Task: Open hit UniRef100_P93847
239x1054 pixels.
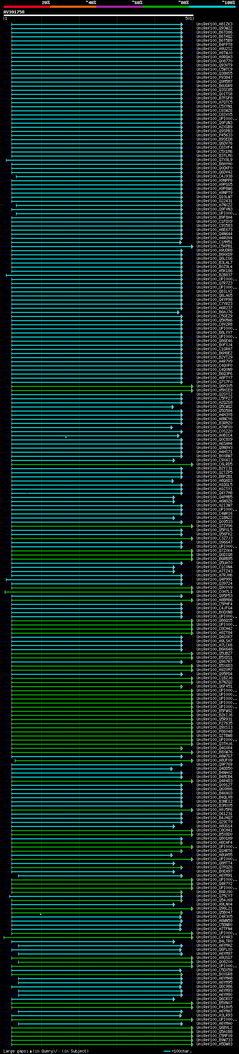Action: click(214, 78)
